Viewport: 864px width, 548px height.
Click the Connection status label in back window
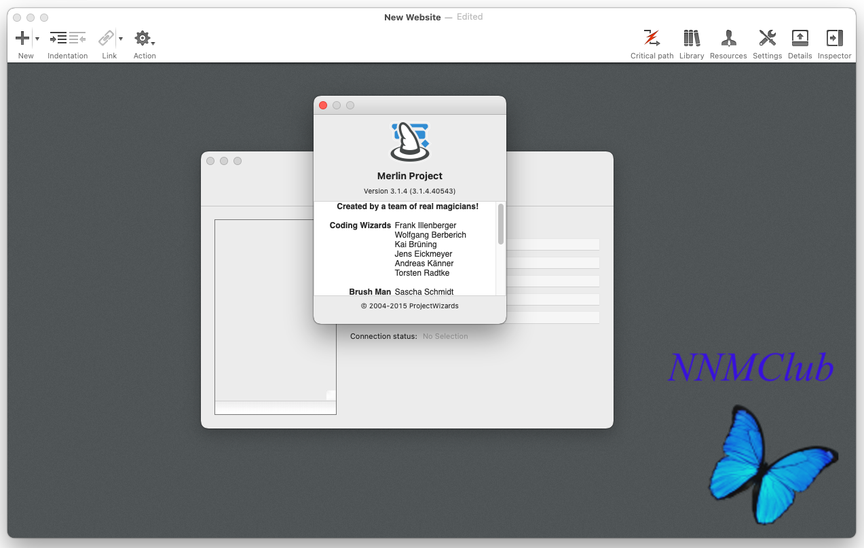(383, 336)
